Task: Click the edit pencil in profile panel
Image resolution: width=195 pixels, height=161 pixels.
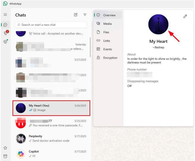Action: [185, 16]
